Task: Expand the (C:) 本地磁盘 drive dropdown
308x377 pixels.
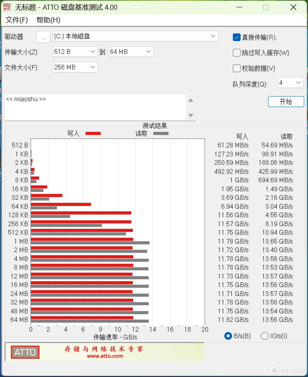Action: 135,36
